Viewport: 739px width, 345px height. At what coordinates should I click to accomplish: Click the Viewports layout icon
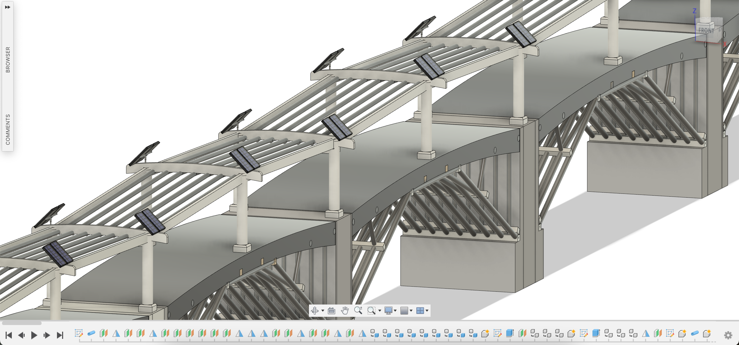pyautogui.click(x=420, y=311)
